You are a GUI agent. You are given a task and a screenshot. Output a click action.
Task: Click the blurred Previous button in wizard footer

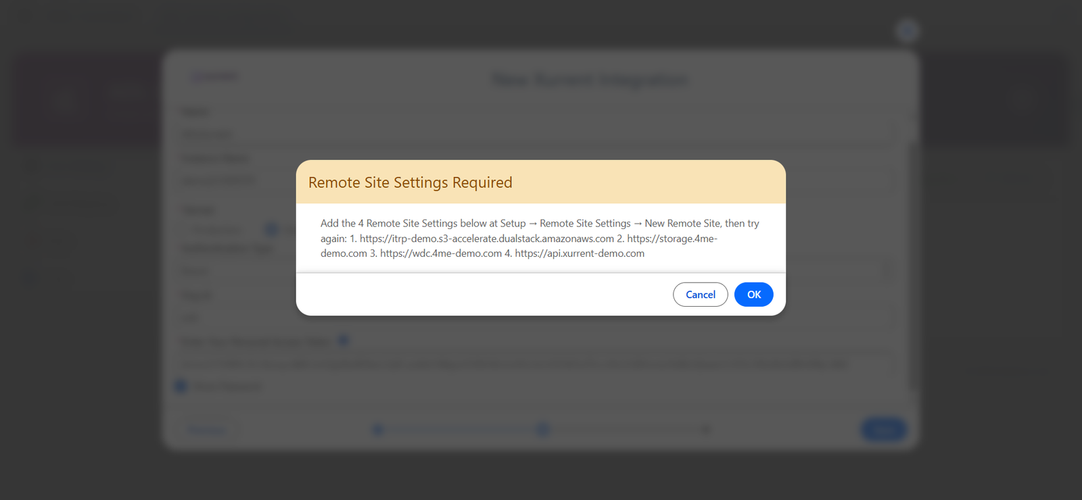click(x=207, y=430)
